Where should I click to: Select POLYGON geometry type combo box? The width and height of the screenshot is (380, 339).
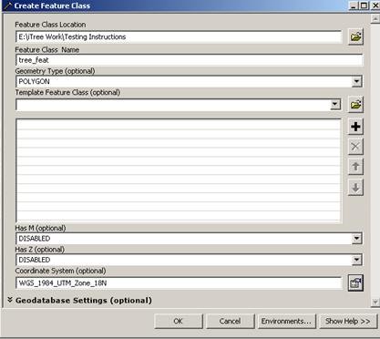coord(189,81)
